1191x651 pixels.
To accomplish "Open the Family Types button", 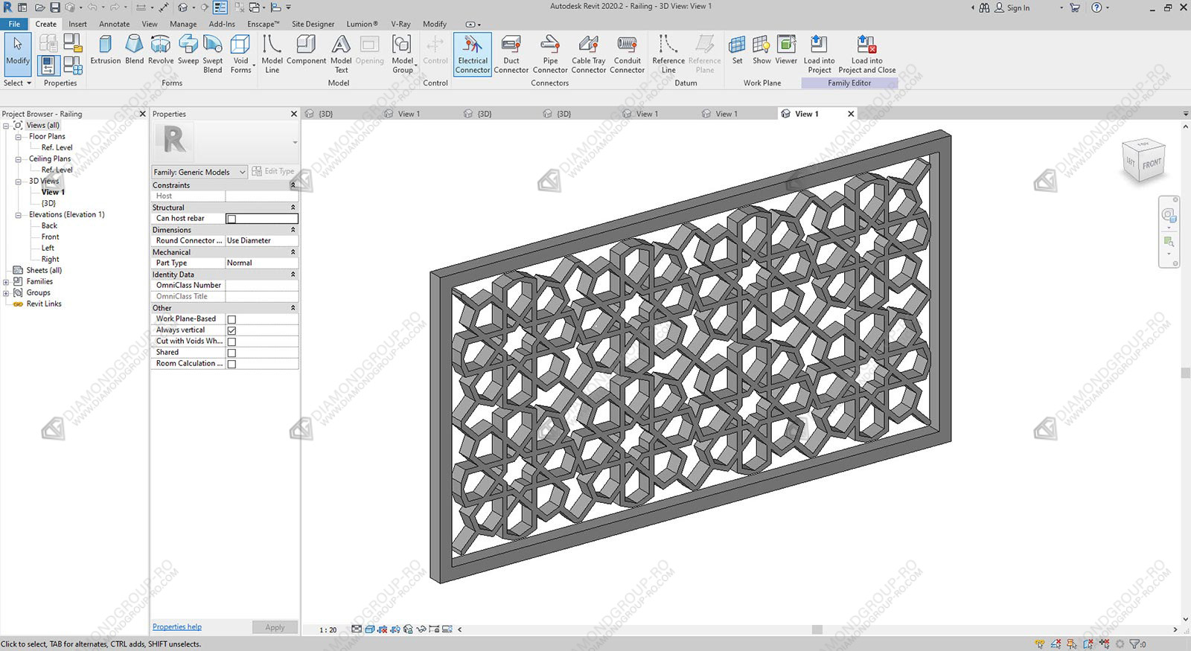I will [x=73, y=65].
